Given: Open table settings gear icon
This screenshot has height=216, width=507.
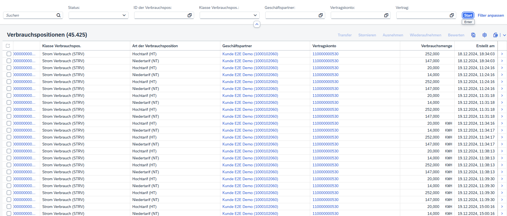Looking at the screenshot, I should [485, 35].
